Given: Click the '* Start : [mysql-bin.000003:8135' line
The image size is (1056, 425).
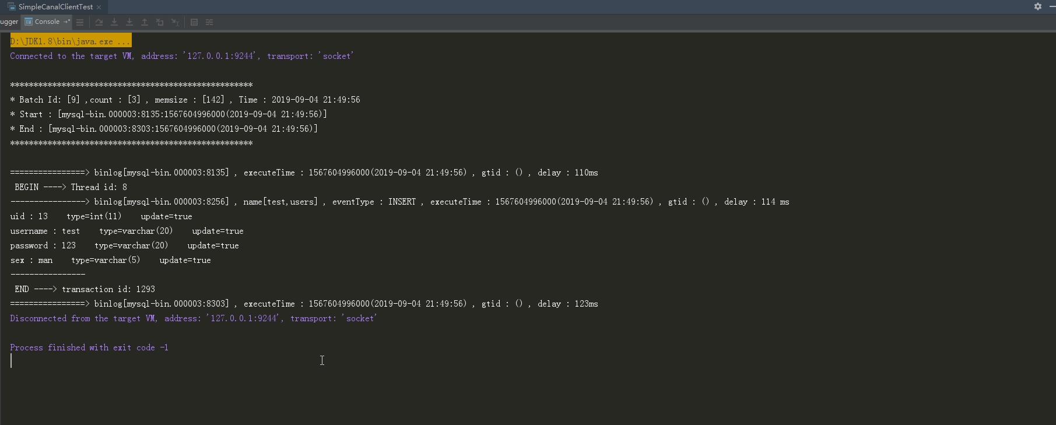Looking at the screenshot, I should click(x=169, y=114).
